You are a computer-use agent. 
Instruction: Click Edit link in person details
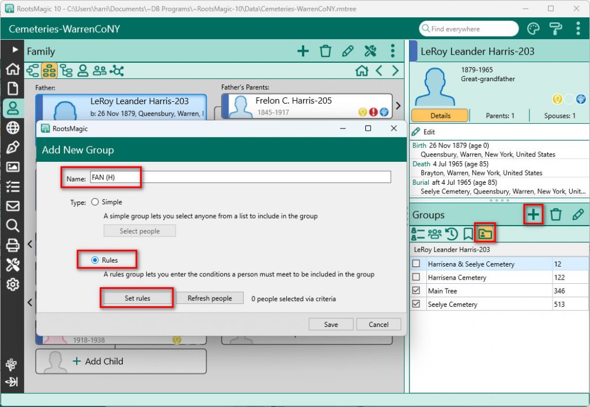tap(423, 132)
